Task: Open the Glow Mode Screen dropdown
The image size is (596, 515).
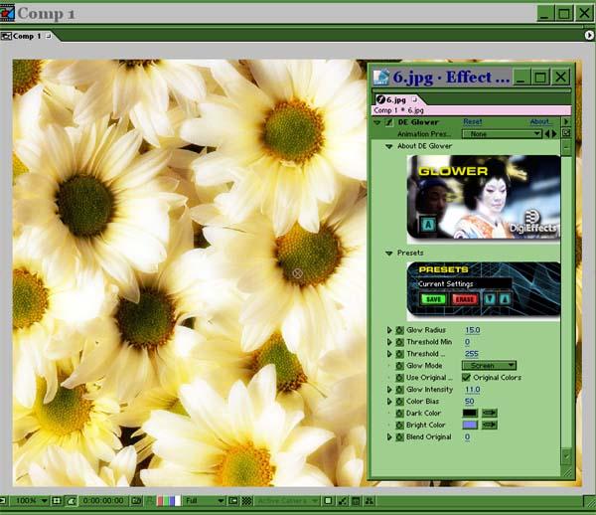Action: point(489,366)
